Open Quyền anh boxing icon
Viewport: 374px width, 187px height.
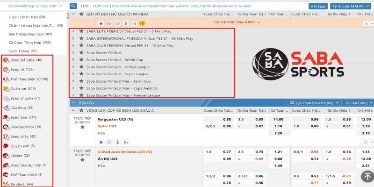6,146
